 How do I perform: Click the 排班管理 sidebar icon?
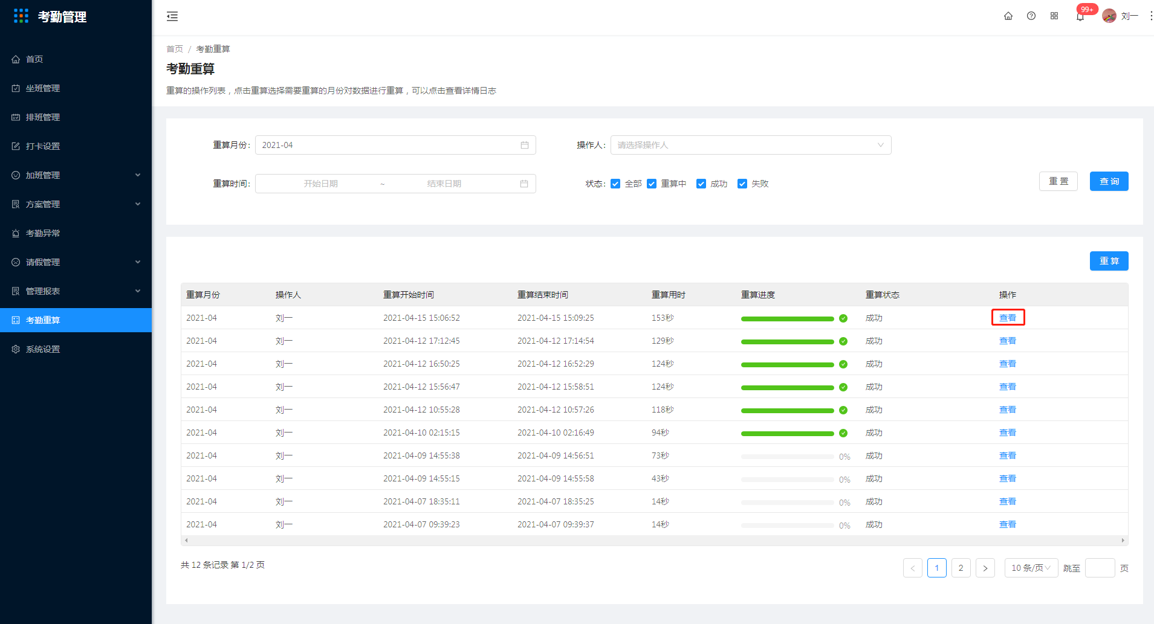point(16,117)
